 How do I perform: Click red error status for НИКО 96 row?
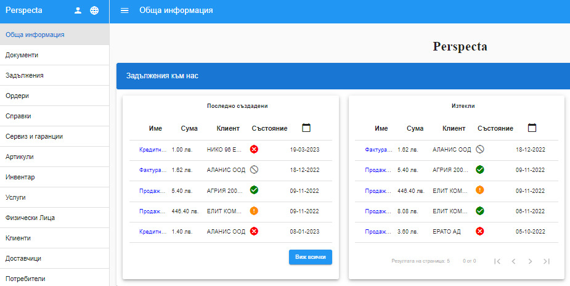254,149
